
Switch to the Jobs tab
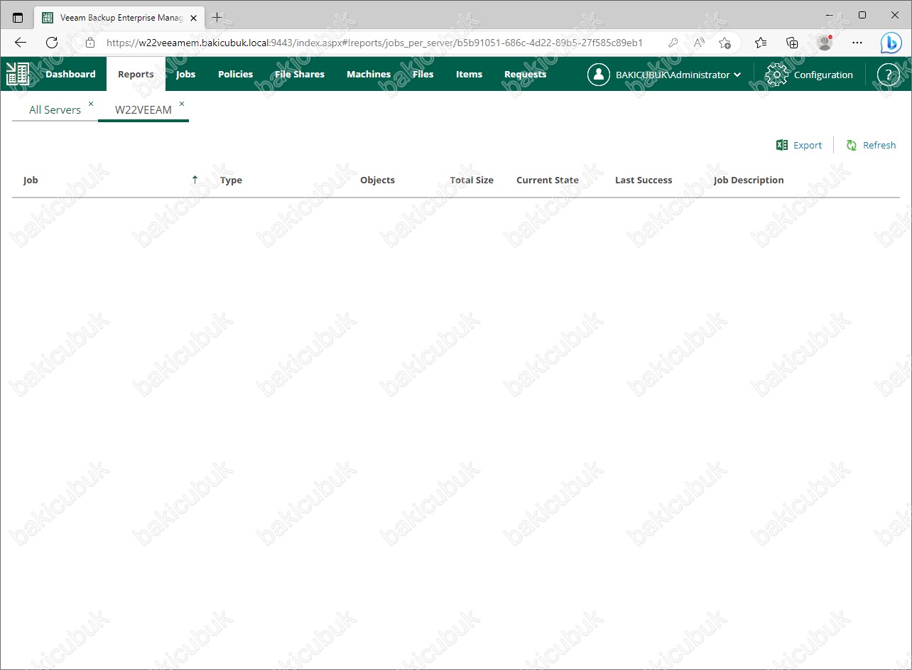pos(186,74)
